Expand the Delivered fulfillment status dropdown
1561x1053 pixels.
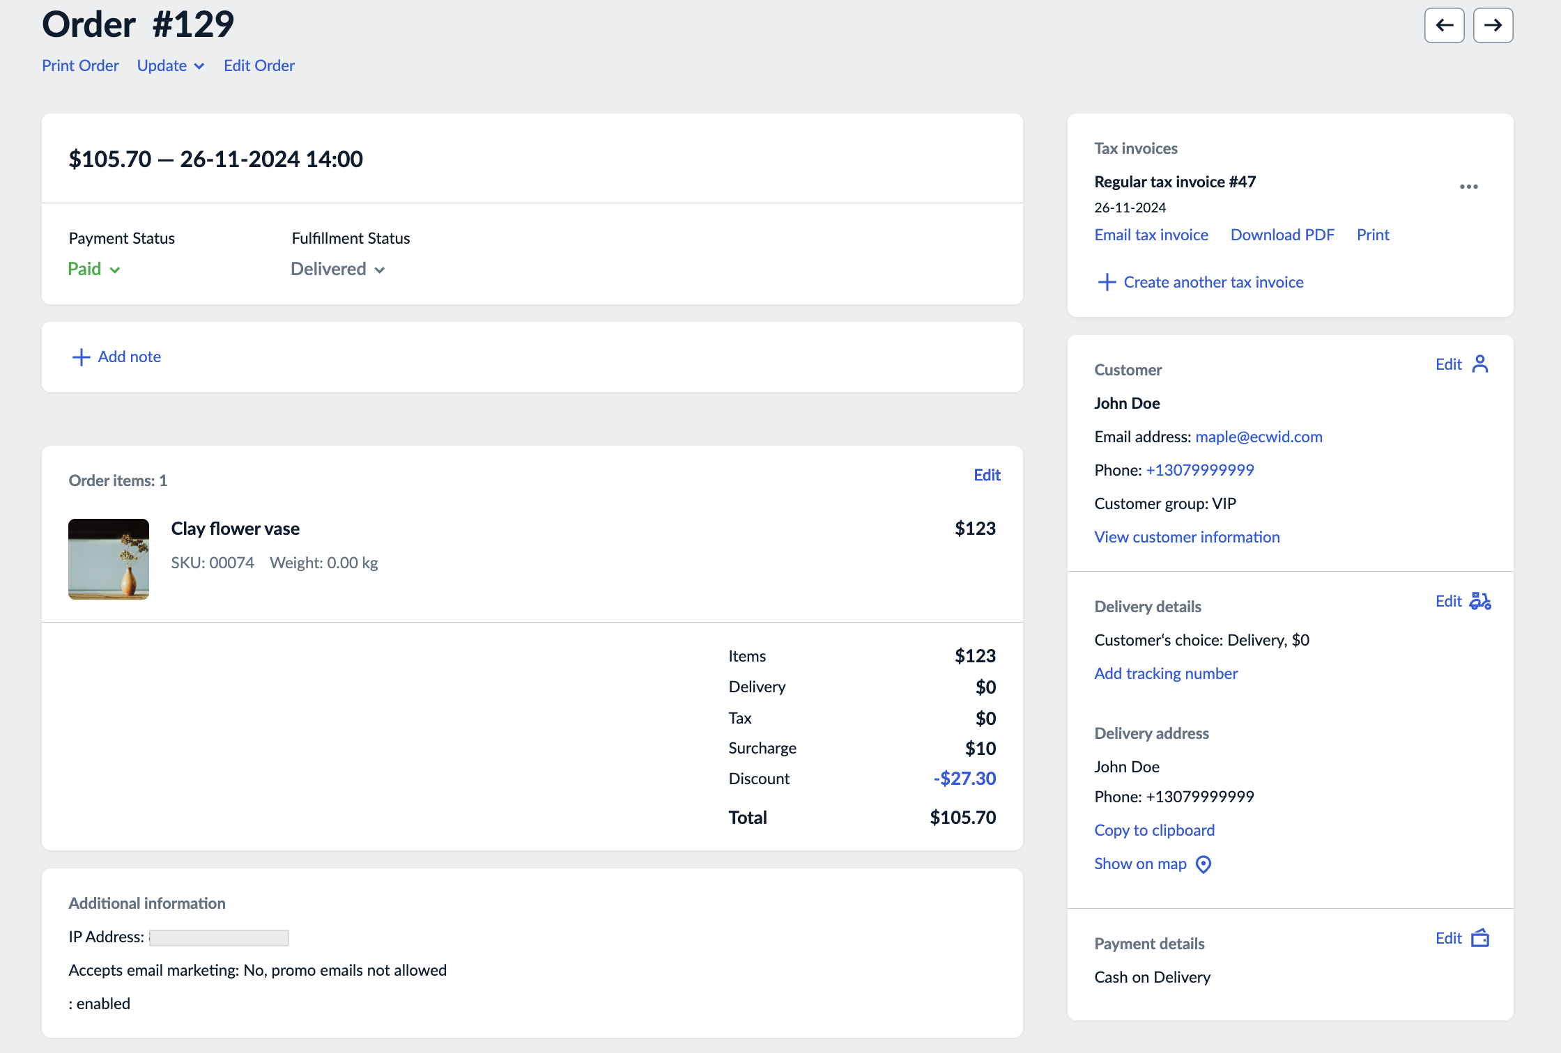click(337, 270)
